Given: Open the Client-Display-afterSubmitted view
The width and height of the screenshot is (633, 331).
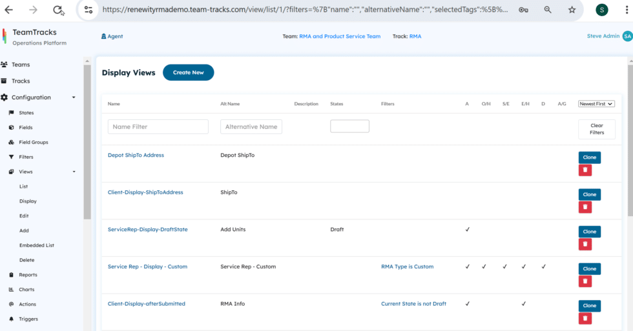Looking at the screenshot, I should (146, 304).
